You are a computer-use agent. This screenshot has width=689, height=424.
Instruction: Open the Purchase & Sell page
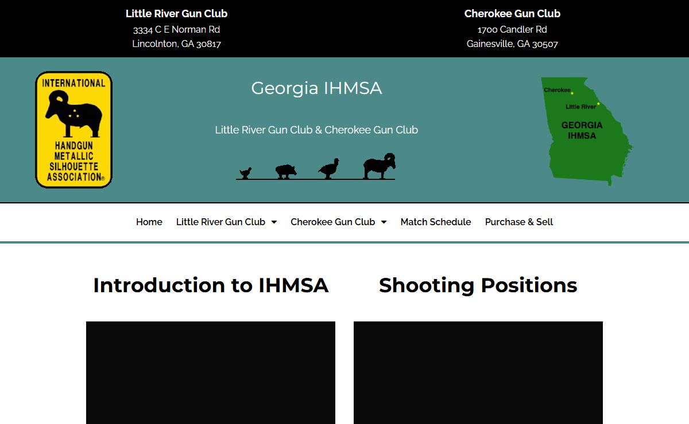point(519,222)
